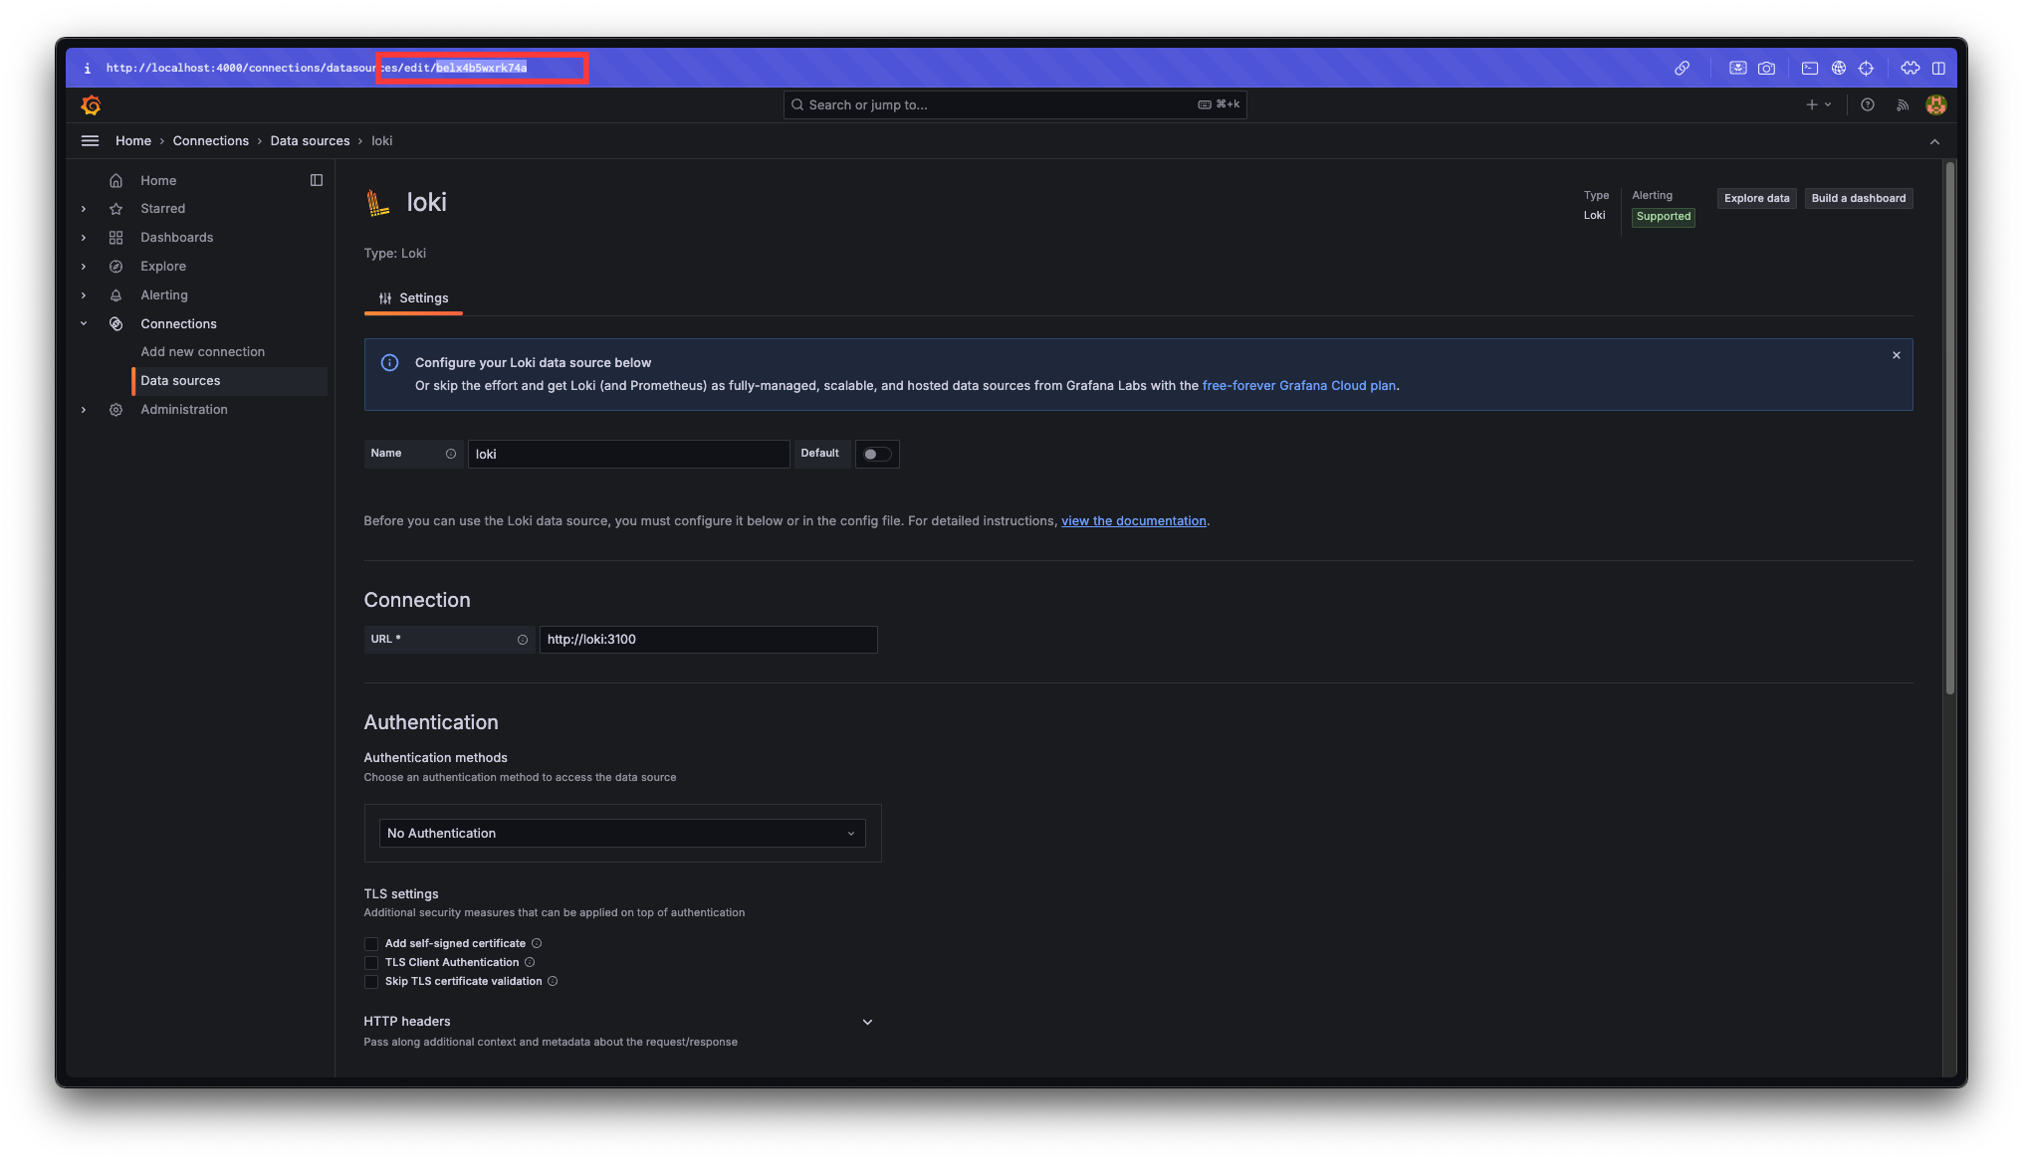
Task: Open the news feed RSS icon
Action: click(x=1903, y=105)
